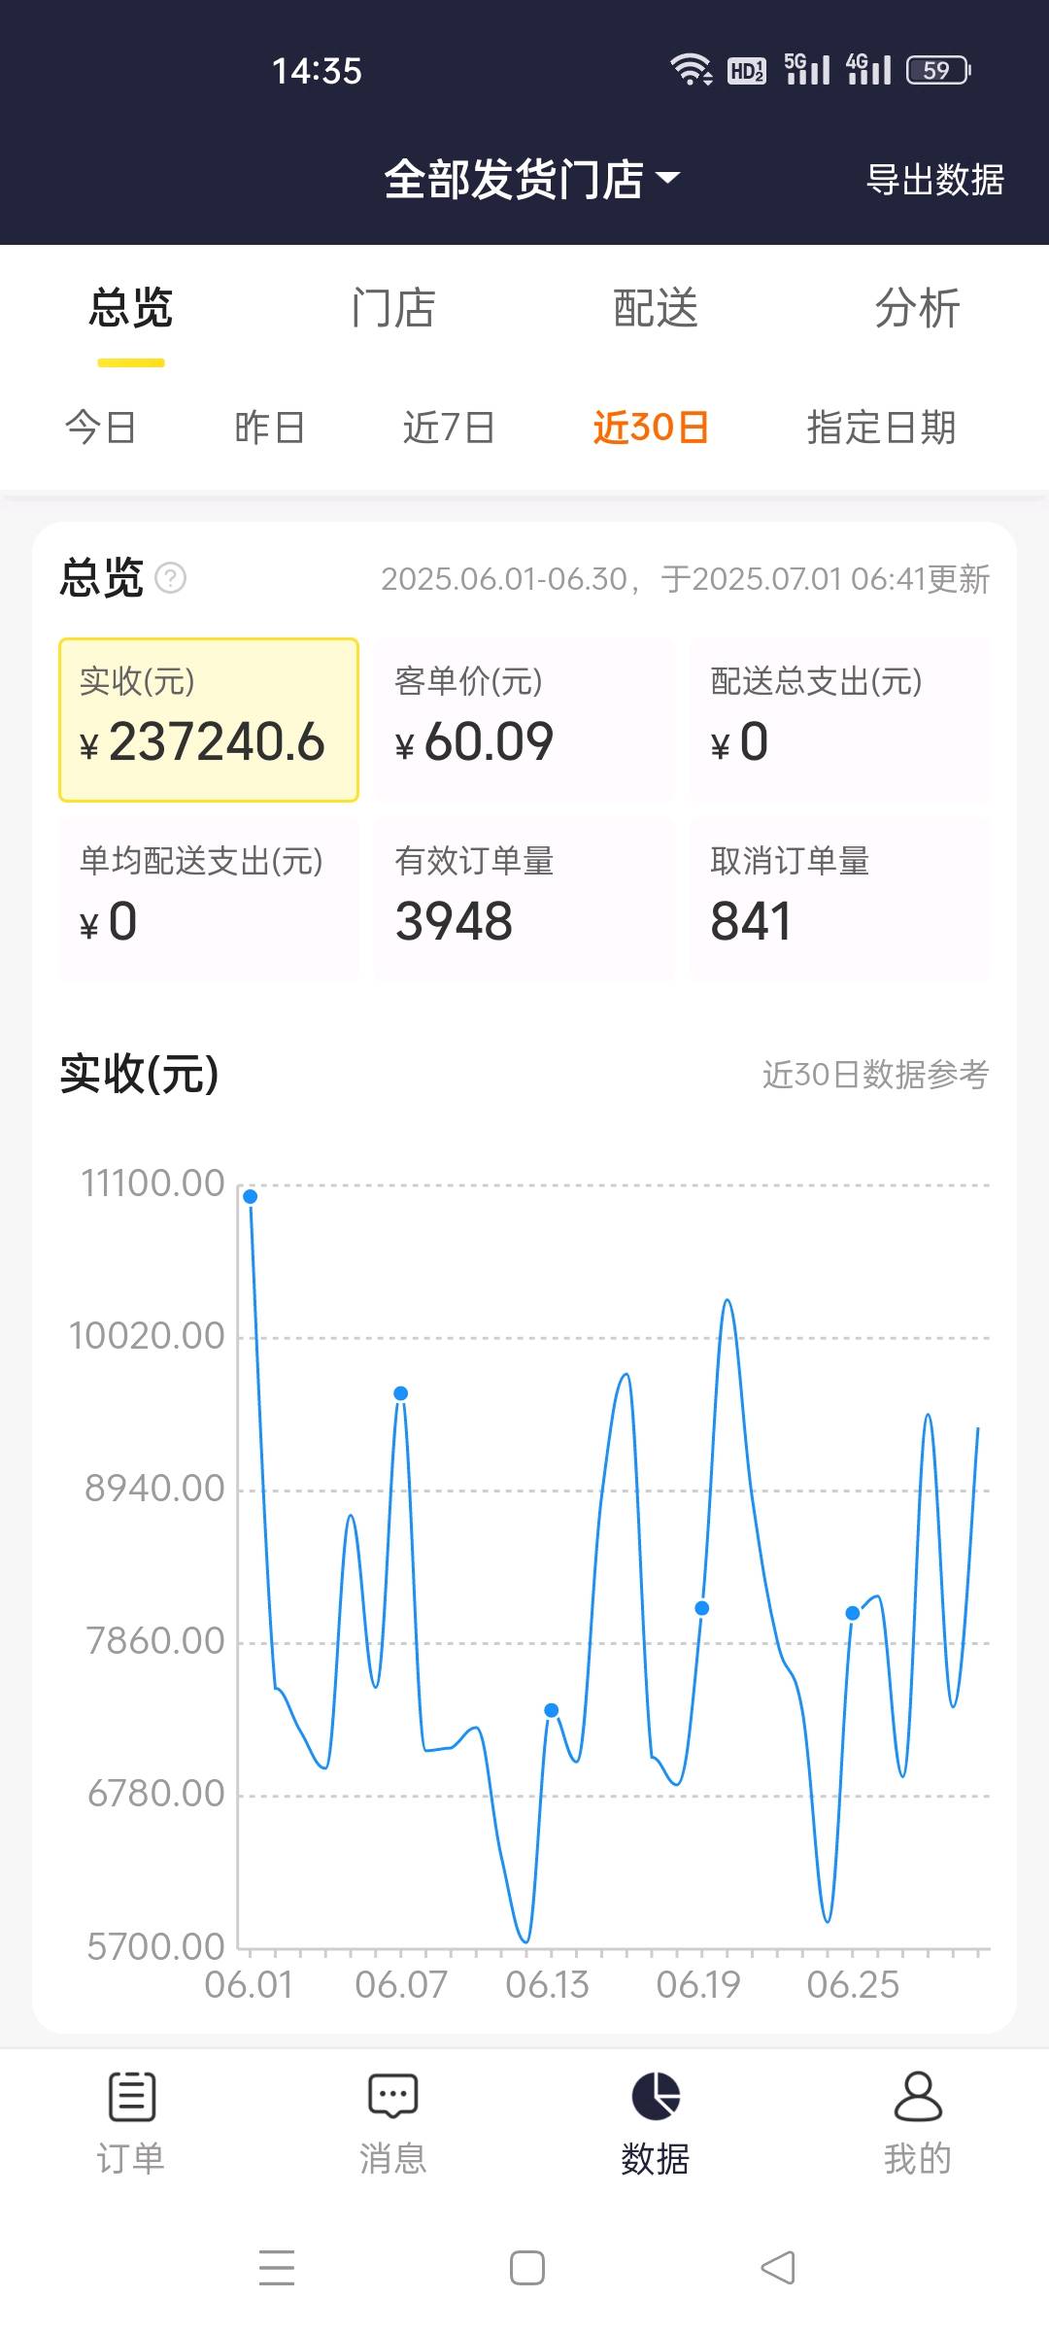Select the 取消订单量 metric card

[840, 900]
